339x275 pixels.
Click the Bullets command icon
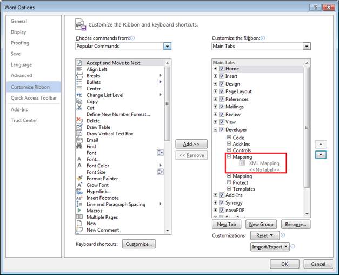(79, 82)
